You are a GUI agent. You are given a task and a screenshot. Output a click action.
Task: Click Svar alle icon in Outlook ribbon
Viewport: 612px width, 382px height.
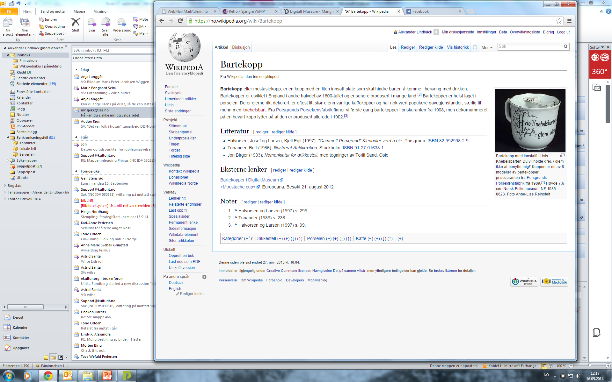[x=105, y=26]
